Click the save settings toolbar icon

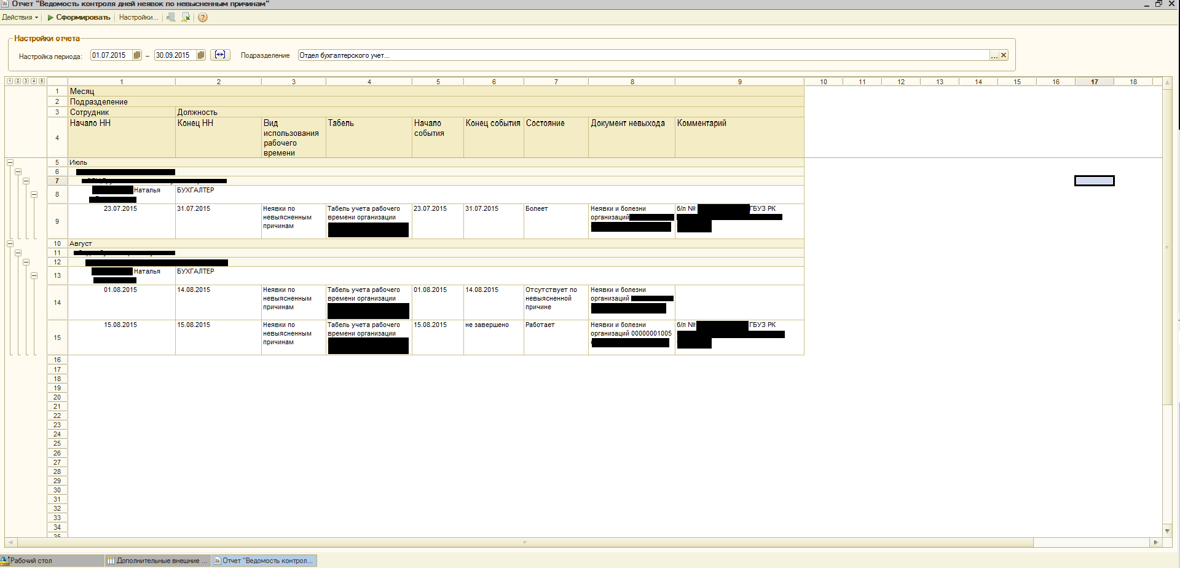pyautogui.click(x=186, y=17)
